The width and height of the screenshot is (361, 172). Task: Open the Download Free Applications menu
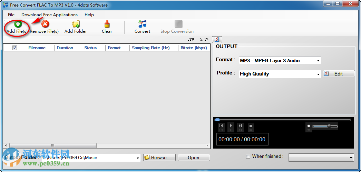[49, 15]
